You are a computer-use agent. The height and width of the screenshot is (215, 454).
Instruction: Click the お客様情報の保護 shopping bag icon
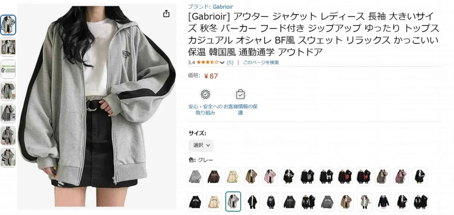pyautogui.click(x=241, y=94)
